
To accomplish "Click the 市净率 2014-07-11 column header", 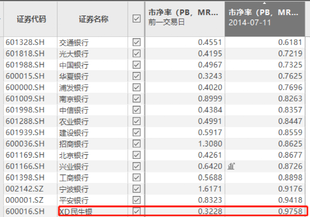I will [265, 19].
